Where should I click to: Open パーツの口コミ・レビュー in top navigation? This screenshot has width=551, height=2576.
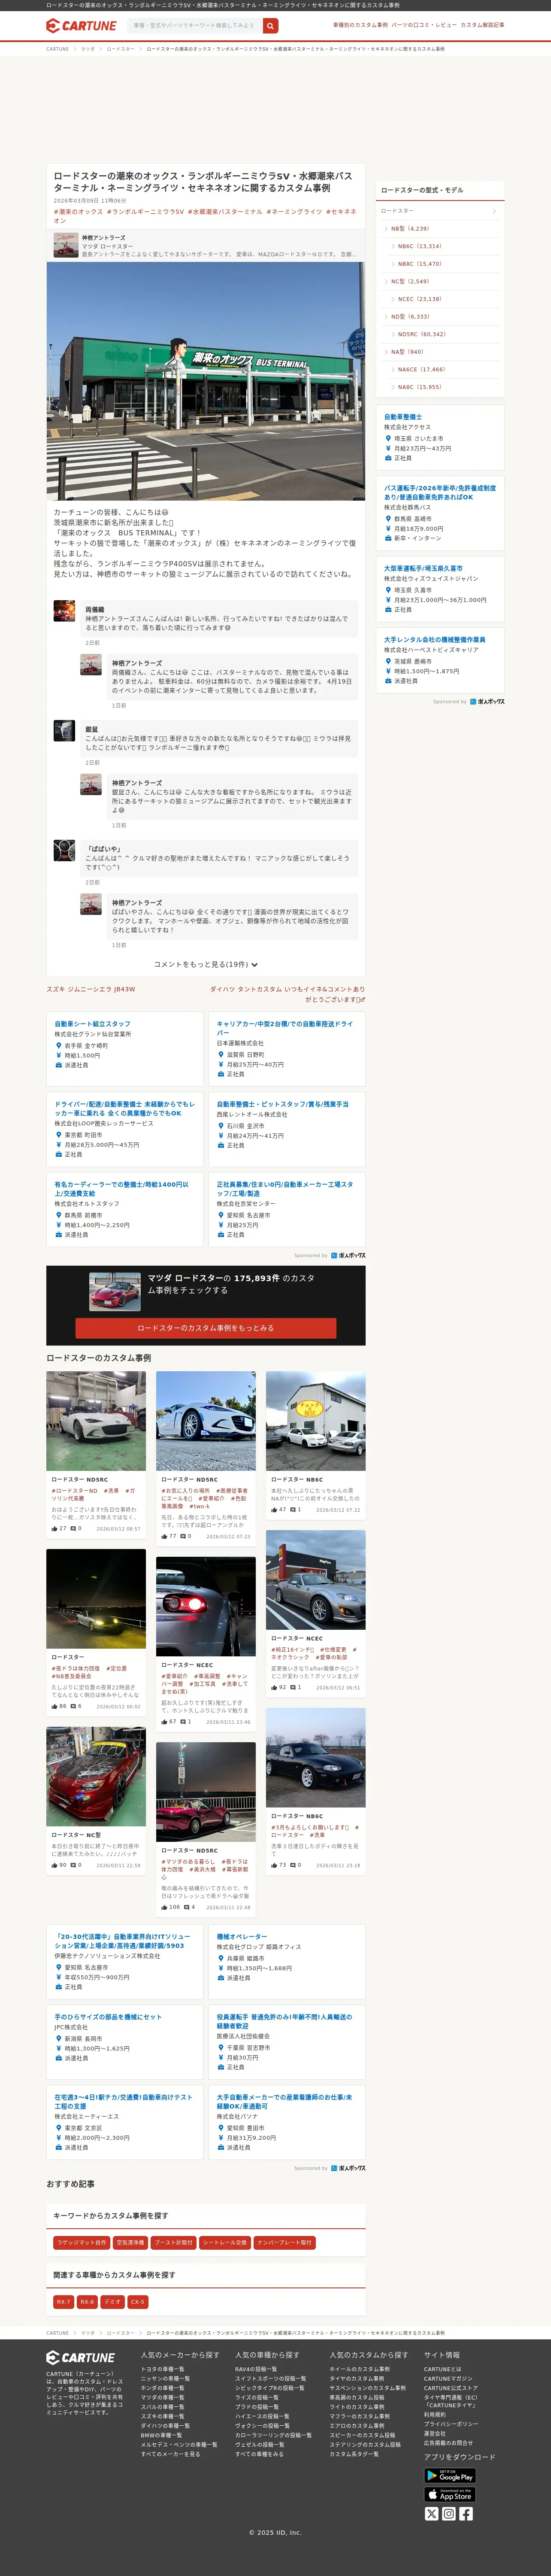click(424, 25)
